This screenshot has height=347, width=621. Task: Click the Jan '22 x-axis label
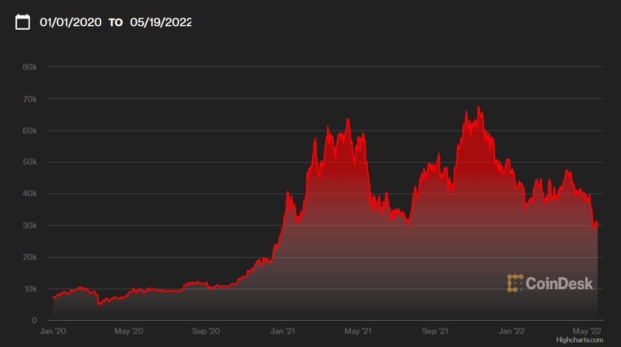[511, 331]
